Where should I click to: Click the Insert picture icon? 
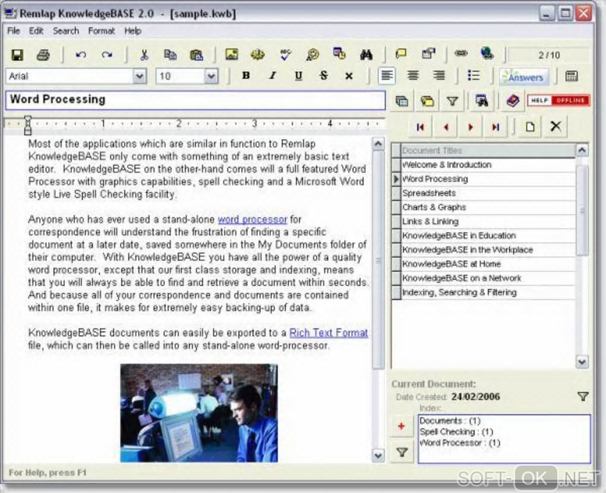[232, 55]
